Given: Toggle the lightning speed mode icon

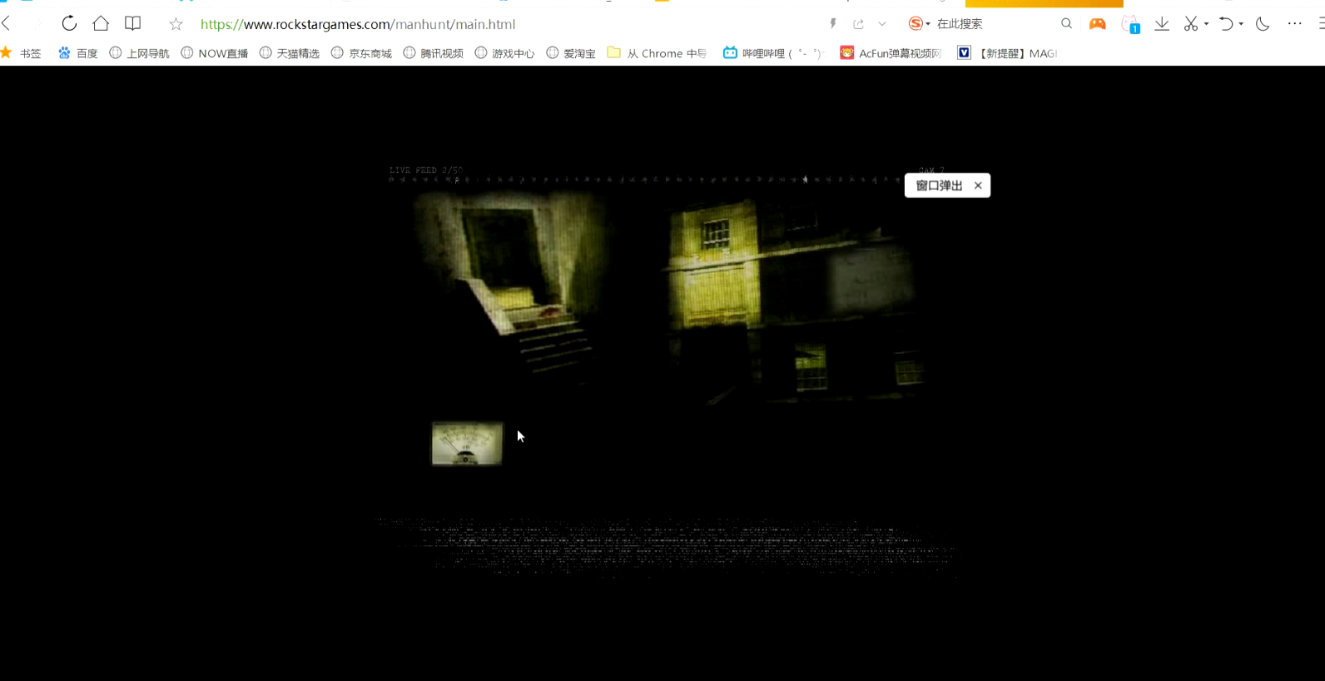Looking at the screenshot, I should [833, 24].
